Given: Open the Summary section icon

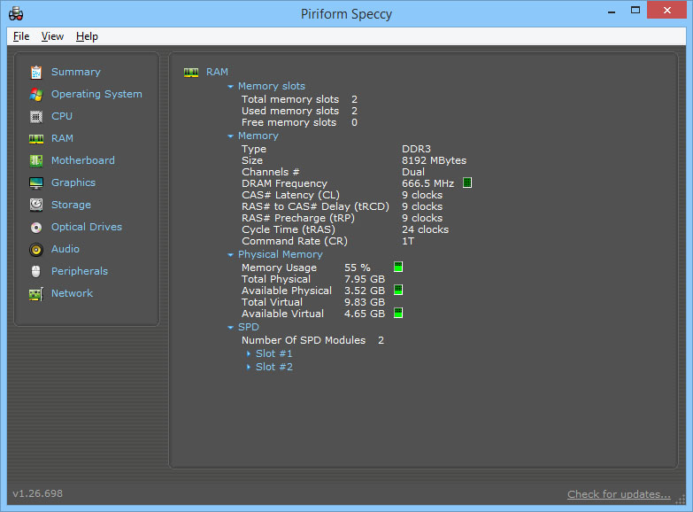Looking at the screenshot, I should pyautogui.click(x=35, y=72).
